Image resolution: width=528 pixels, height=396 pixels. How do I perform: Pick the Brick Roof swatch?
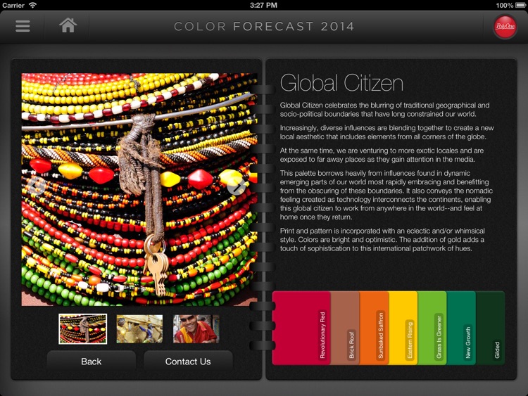point(345,328)
